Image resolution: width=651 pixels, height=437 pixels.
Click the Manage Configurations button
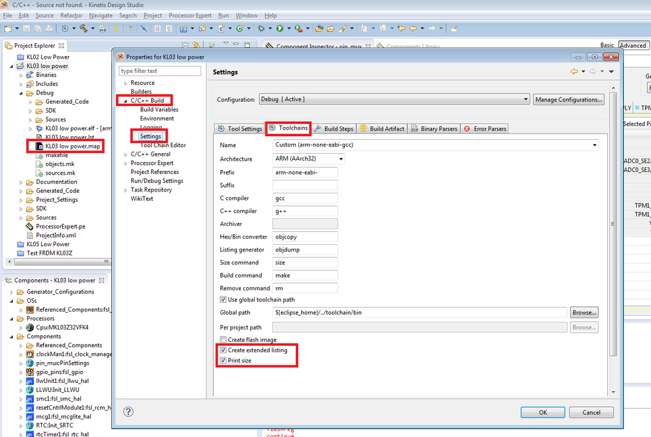[x=568, y=99]
